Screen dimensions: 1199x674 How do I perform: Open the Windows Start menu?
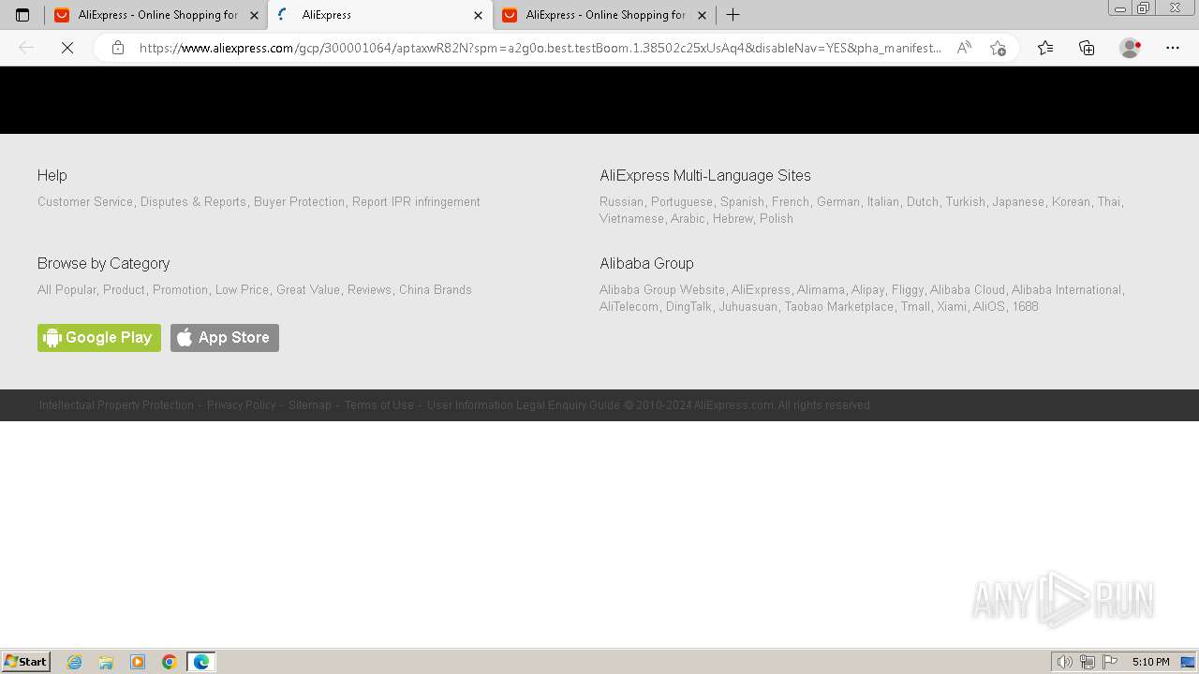26,662
